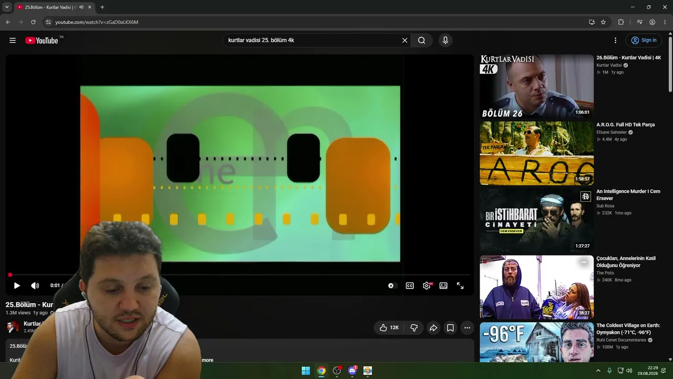Open the A.R.O.G. movie thumbnail
This screenshot has width=673, height=379.
[537, 153]
